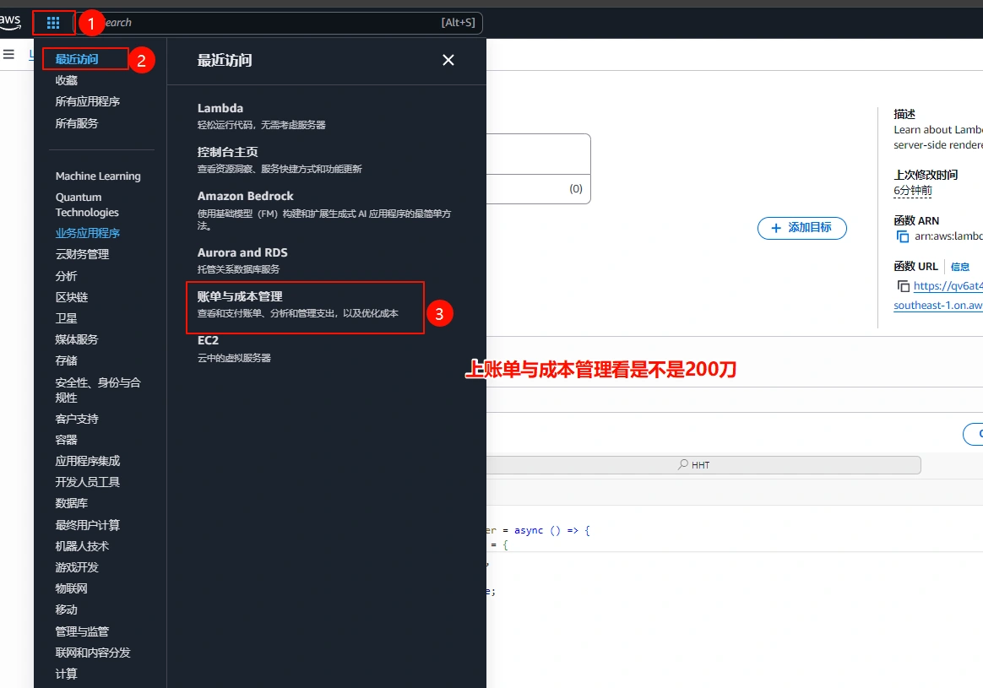Click the search magnifier in HHT bar
Screen dimensions: 983x688
[x=682, y=464]
